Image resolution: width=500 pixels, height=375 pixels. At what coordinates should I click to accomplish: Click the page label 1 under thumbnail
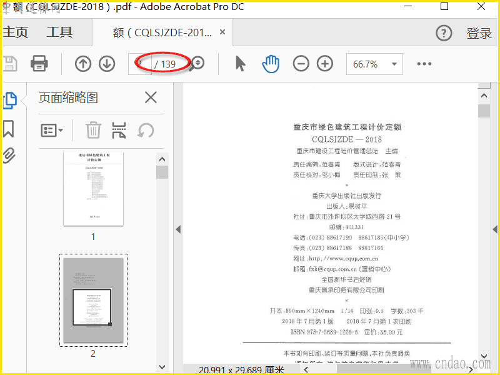[x=92, y=237]
